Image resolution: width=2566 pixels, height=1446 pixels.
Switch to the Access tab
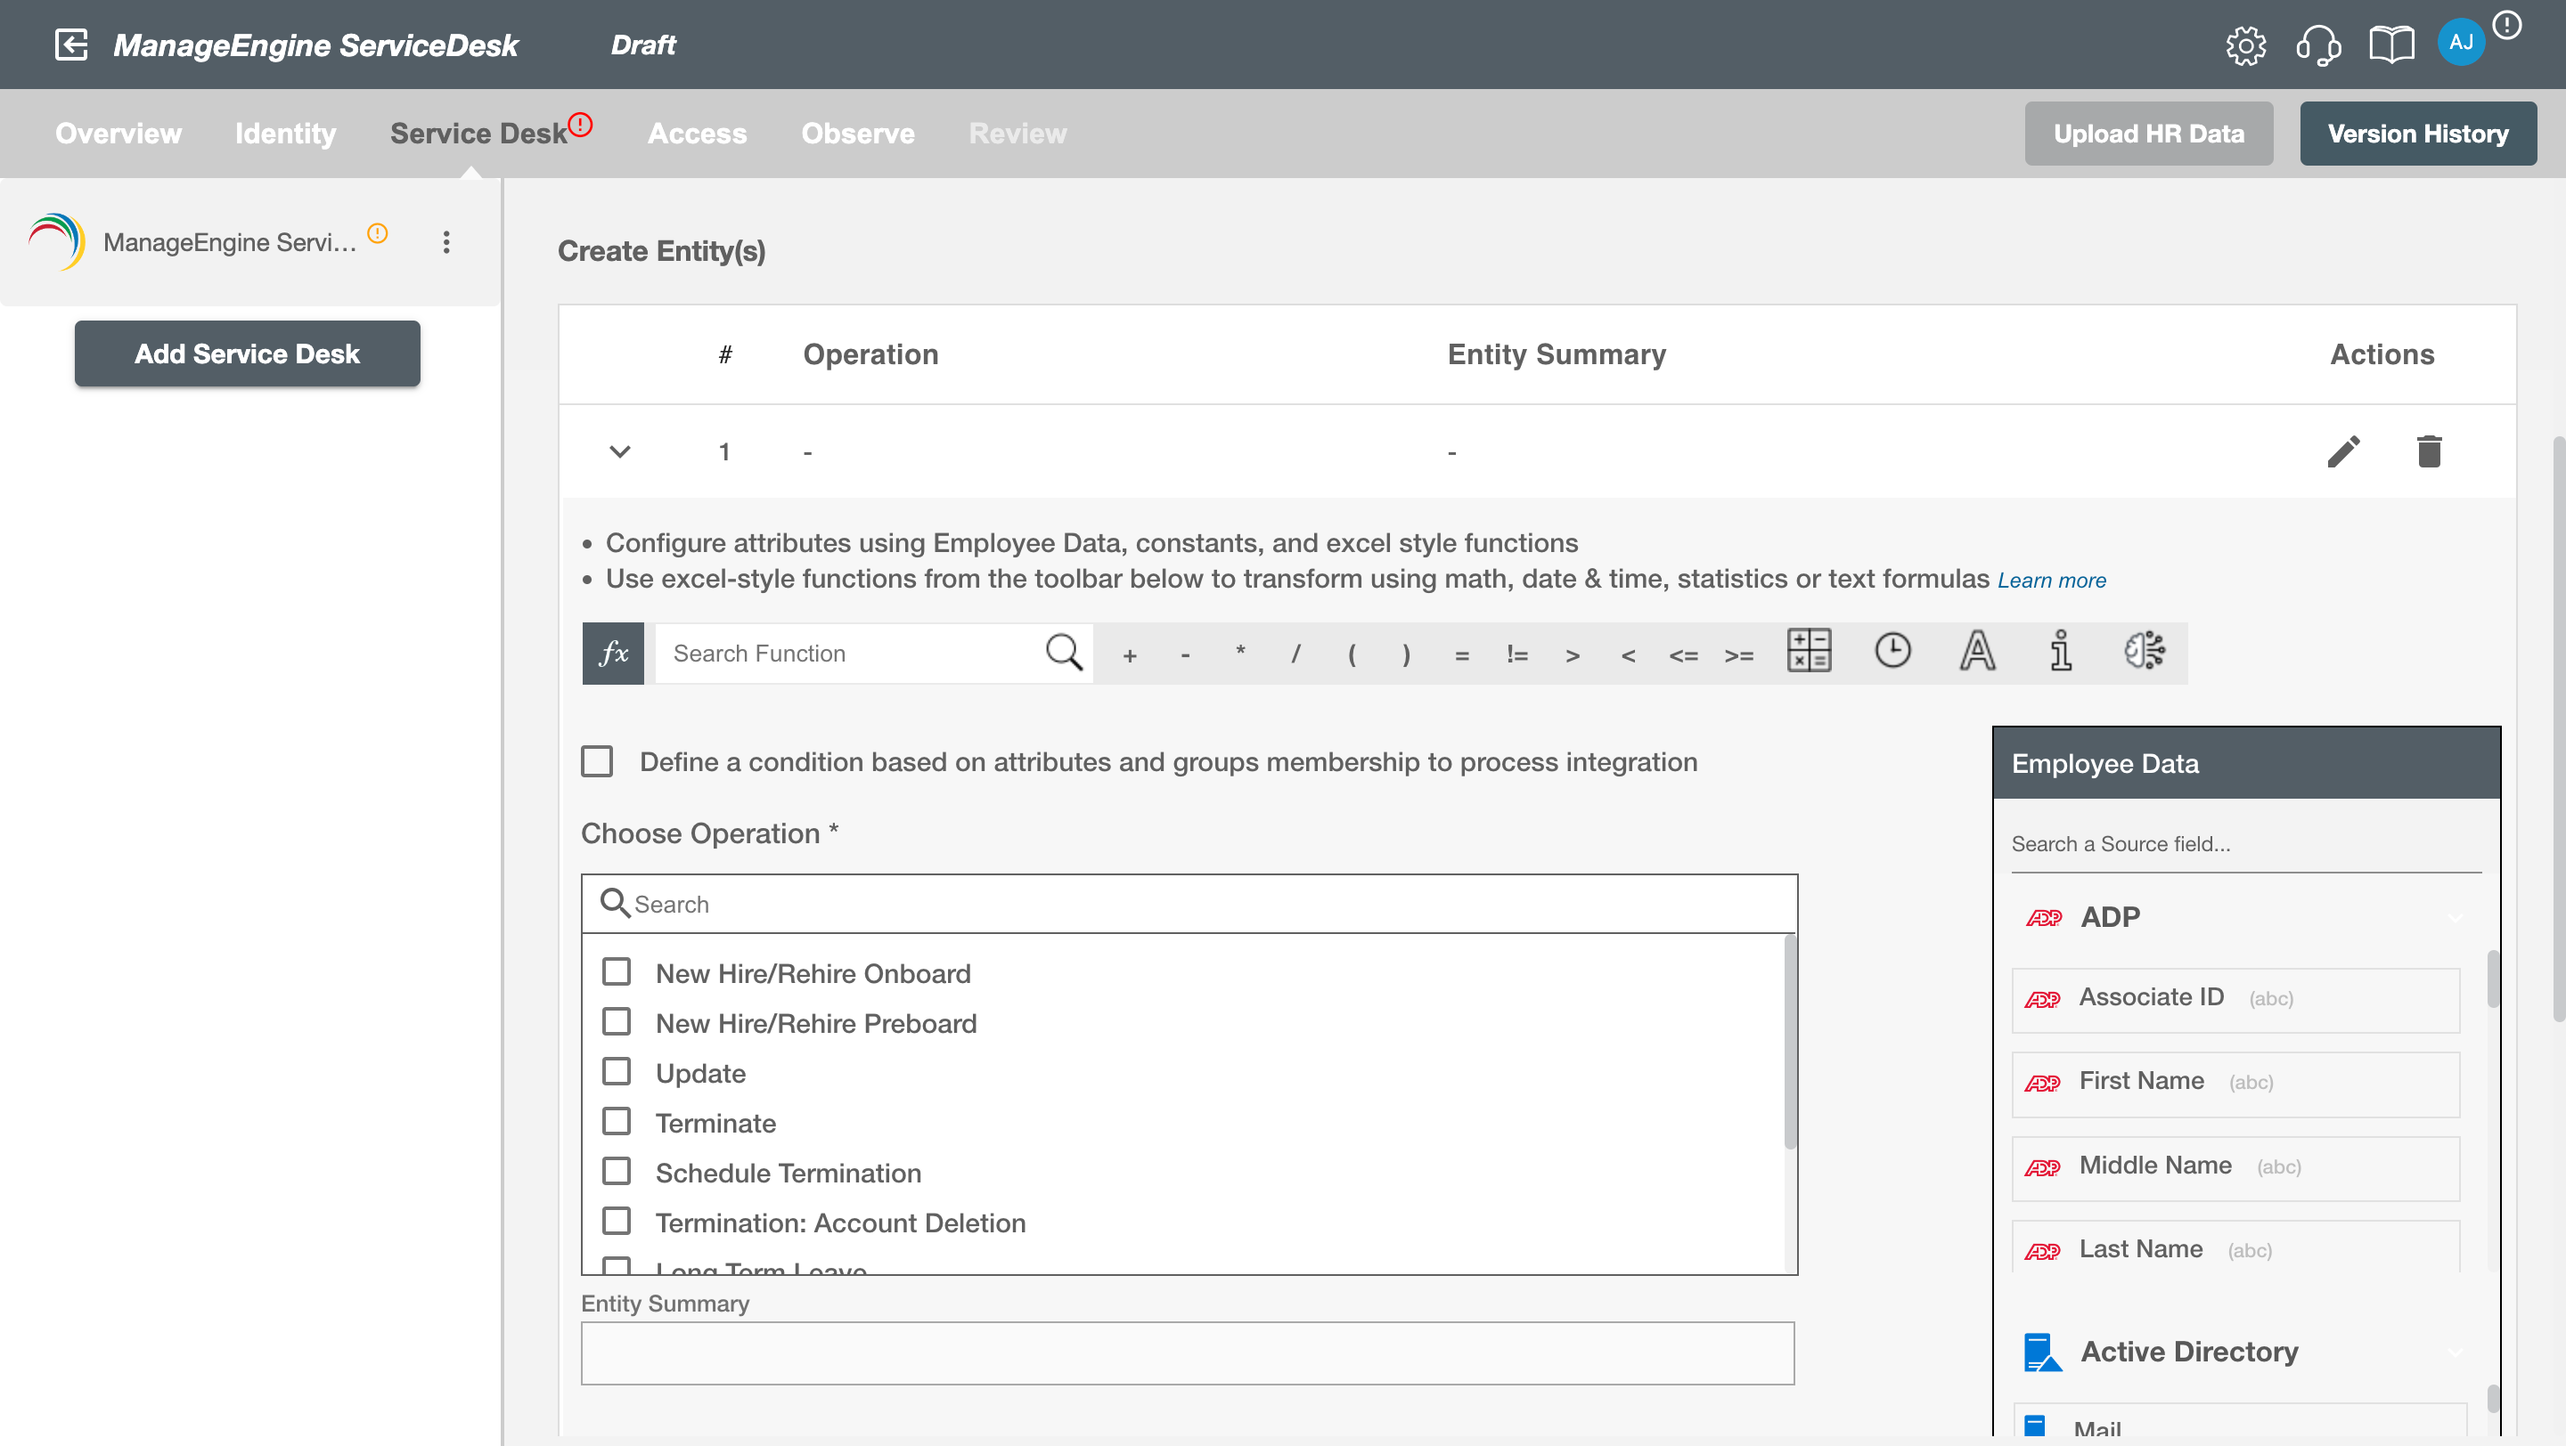point(698,134)
